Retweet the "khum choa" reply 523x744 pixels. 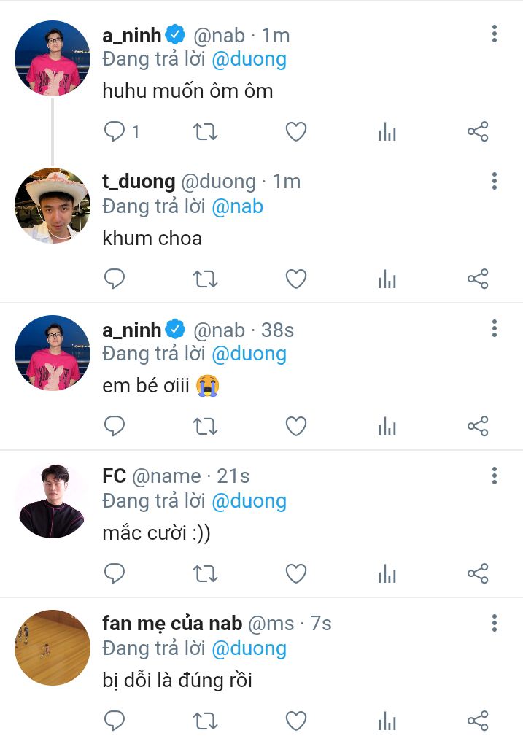point(206,279)
